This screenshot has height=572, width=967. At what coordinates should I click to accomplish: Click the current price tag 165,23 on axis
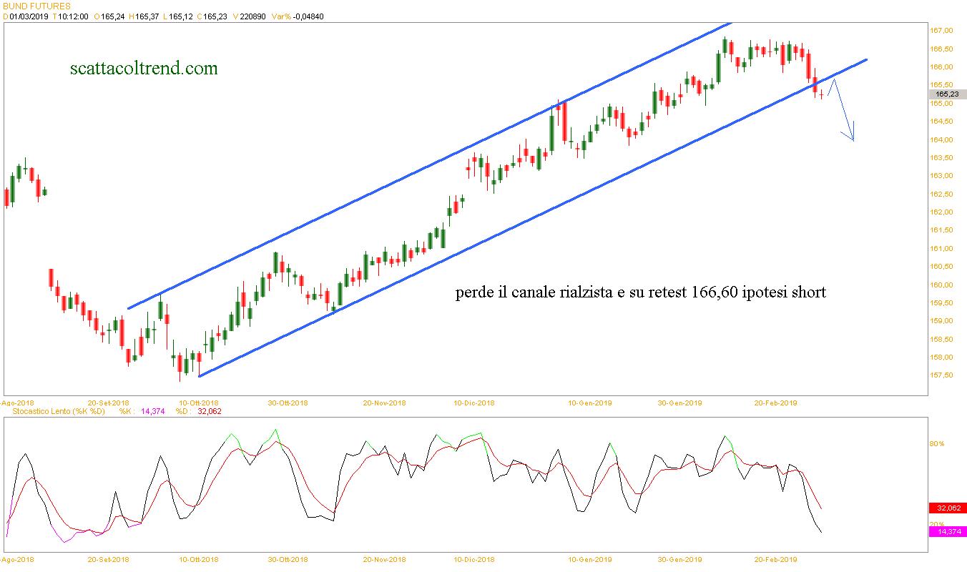(x=946, y=94)
